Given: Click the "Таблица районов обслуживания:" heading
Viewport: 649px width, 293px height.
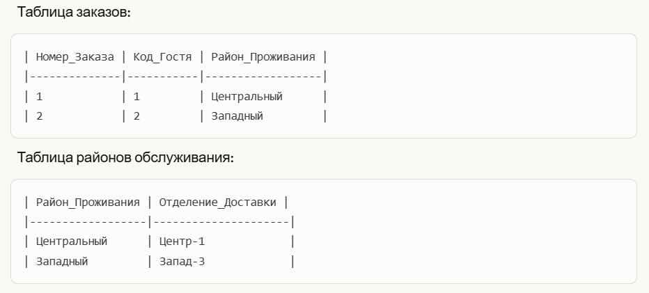Looking at the screenshot, I should click(x=125, y=158).
